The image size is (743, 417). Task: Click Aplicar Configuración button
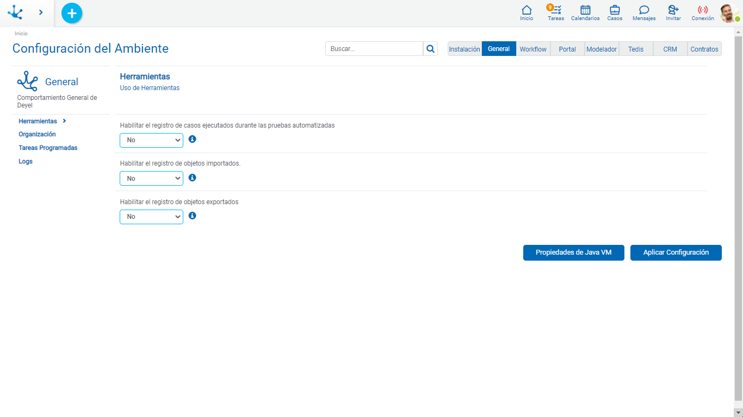[676, 252]
